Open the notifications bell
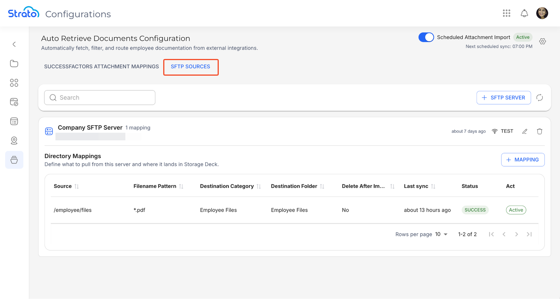 524,13
